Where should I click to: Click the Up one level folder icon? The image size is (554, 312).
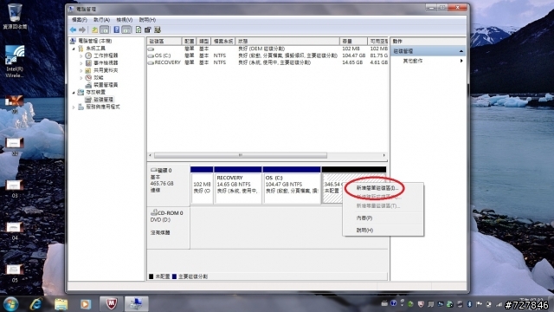click(94, 29)
